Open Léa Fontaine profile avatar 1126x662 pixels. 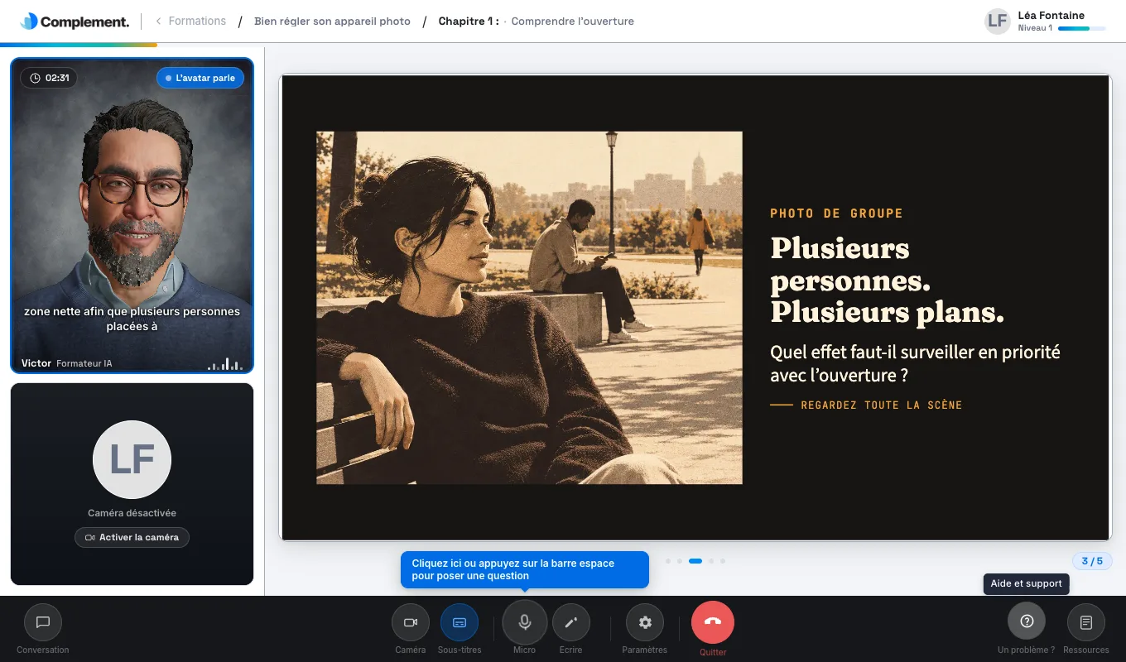(998, 21)
